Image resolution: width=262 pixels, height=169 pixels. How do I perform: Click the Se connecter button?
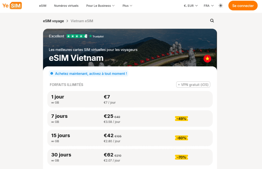click(243, 5)
